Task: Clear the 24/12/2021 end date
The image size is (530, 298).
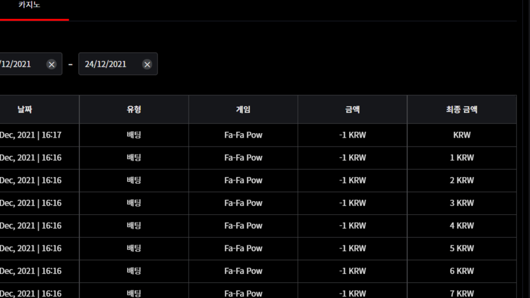Action: pyautogui.click(x=147, y=64)
